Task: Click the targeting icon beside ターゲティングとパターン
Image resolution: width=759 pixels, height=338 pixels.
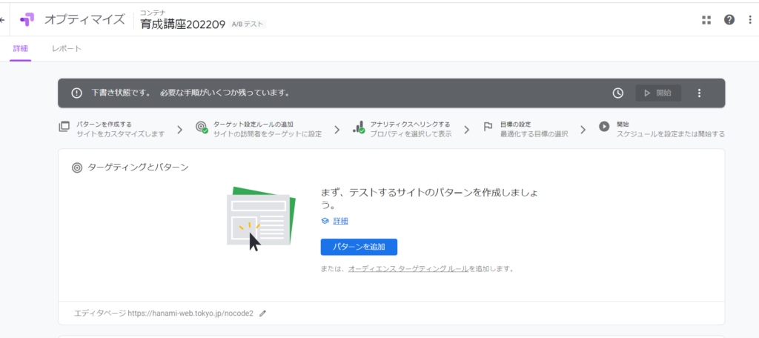Action: click(76, 168)
